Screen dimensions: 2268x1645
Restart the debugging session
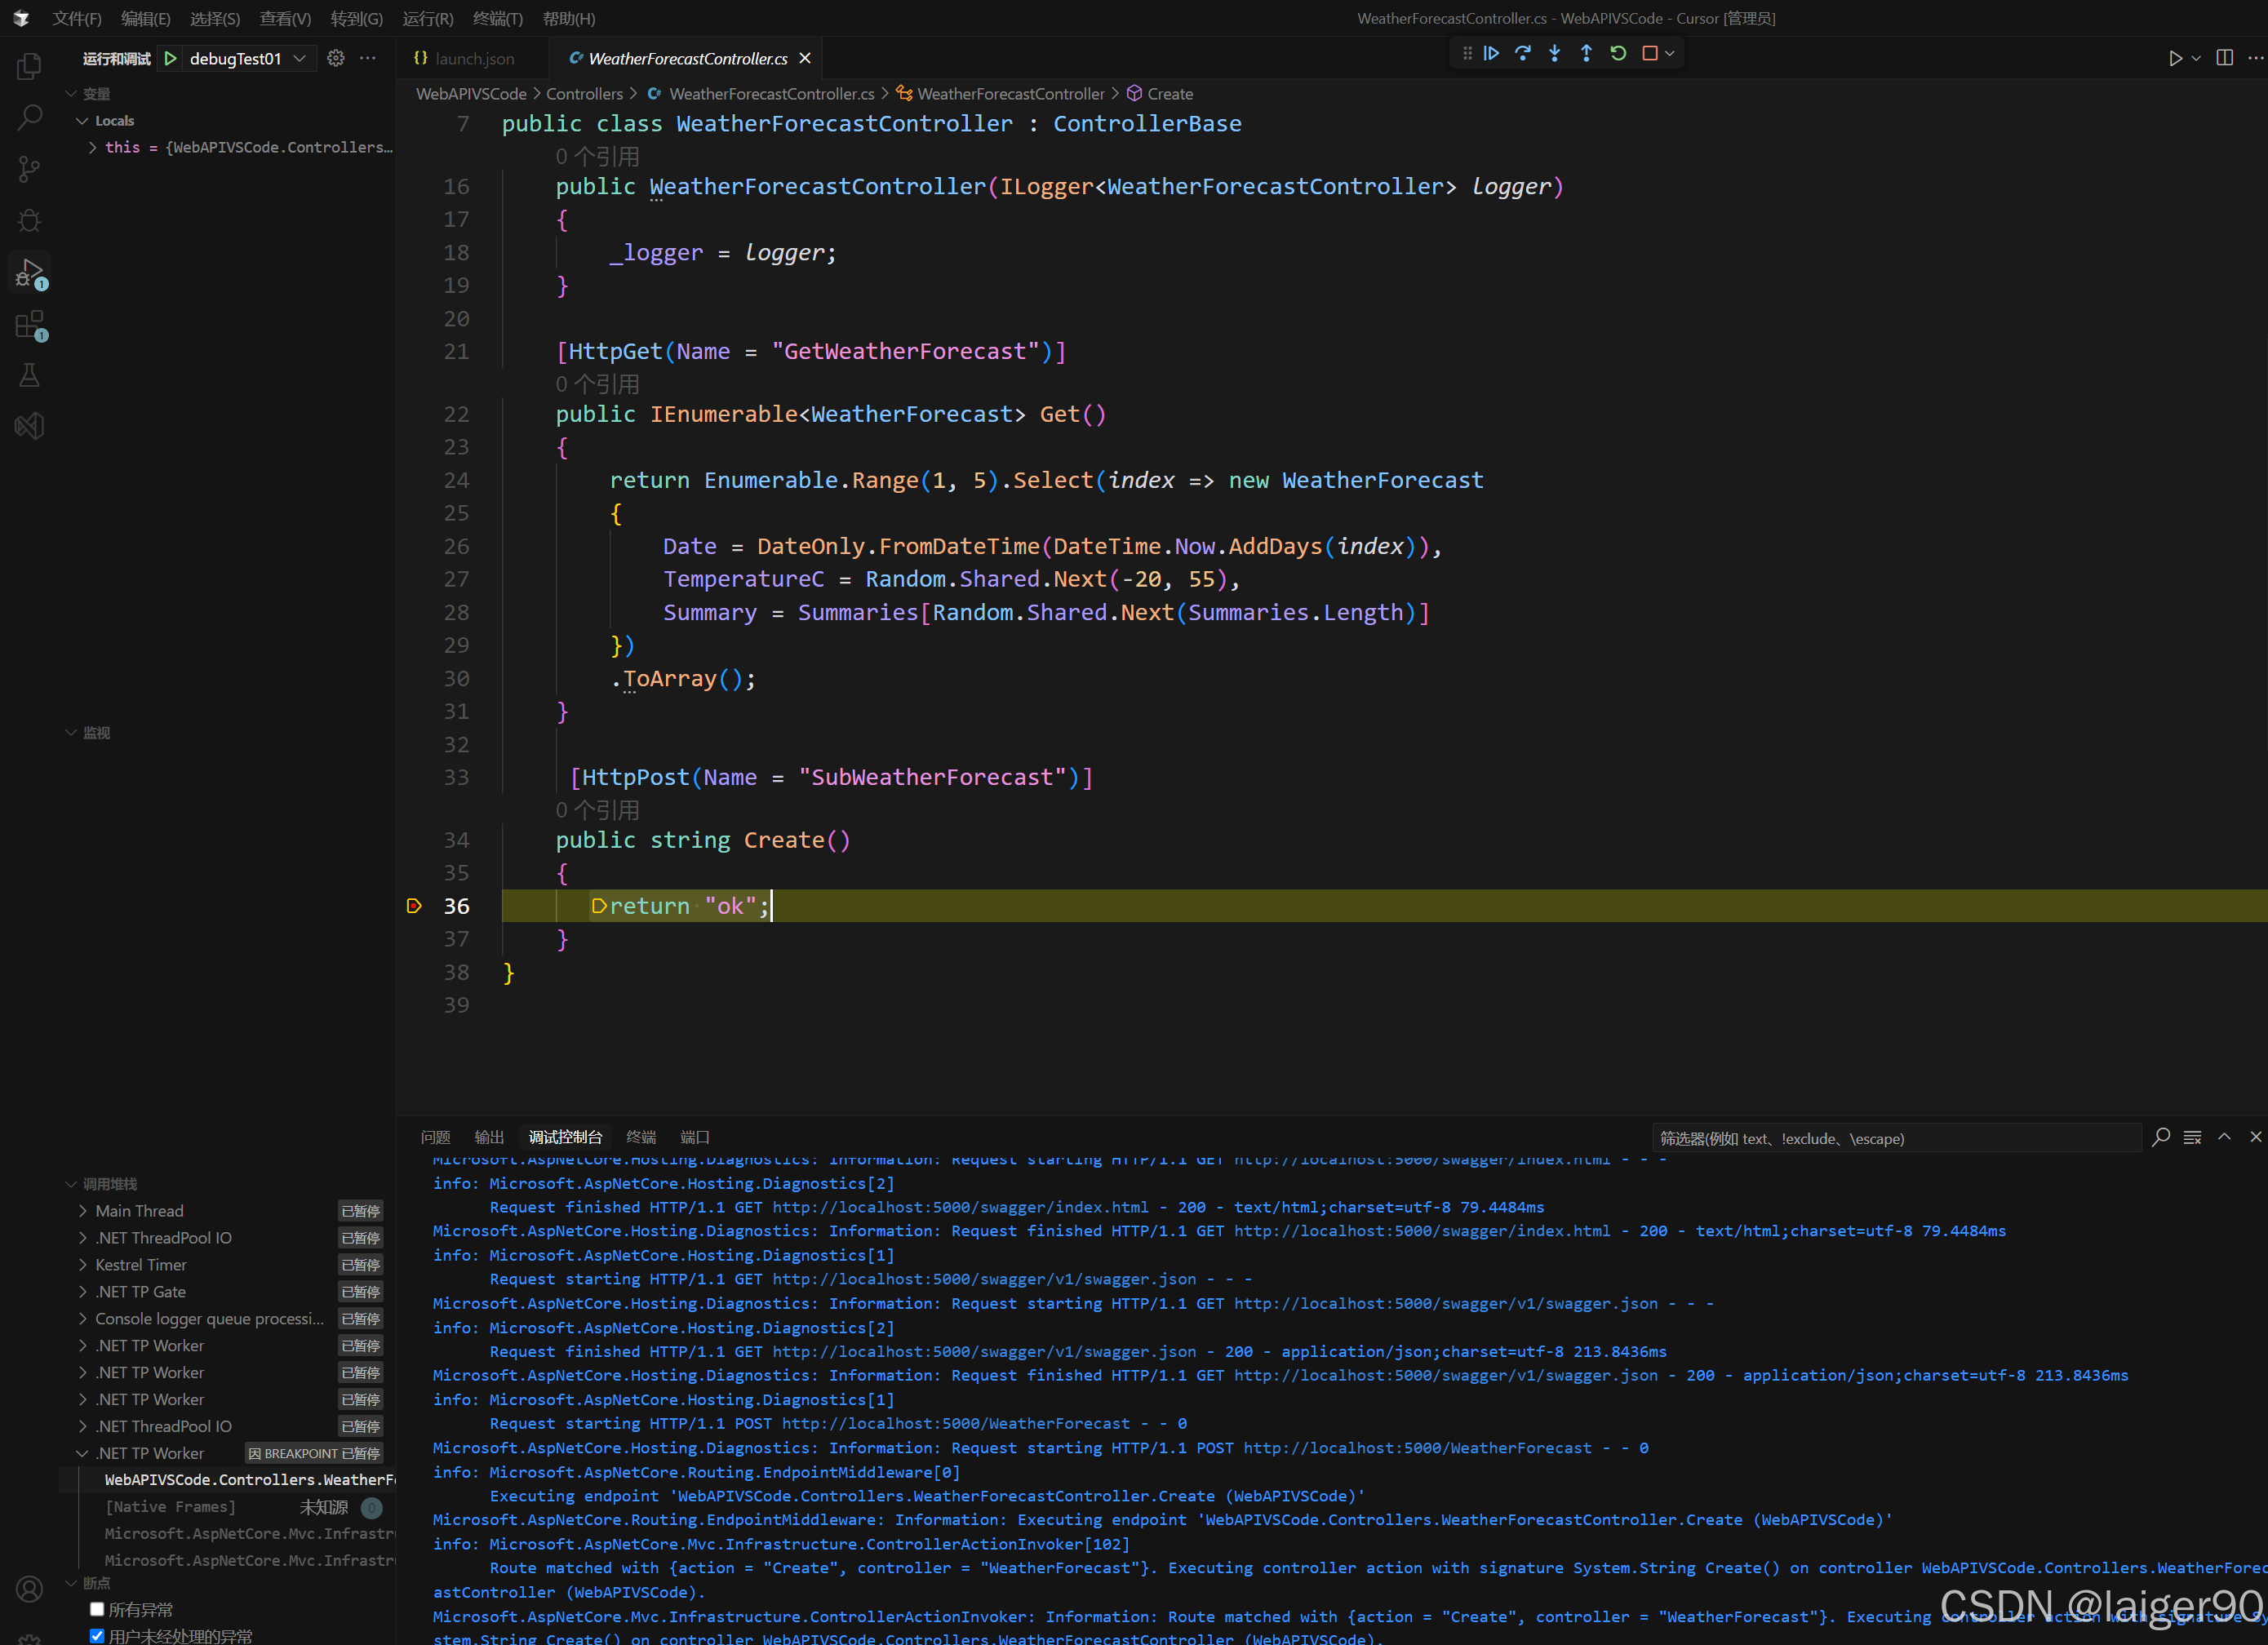(x=1618, y=54)
